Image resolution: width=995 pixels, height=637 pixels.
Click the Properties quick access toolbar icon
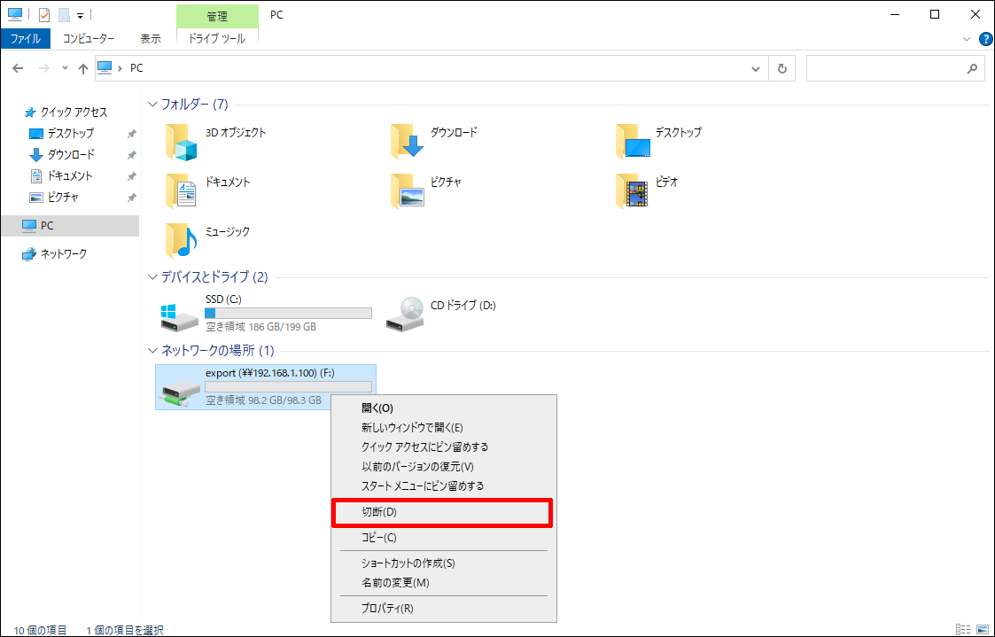(x=43, y=14)
